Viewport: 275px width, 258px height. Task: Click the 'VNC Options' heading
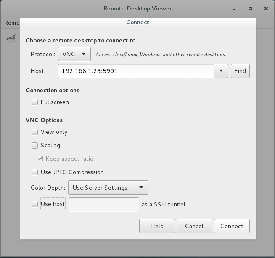coord(44,120)
